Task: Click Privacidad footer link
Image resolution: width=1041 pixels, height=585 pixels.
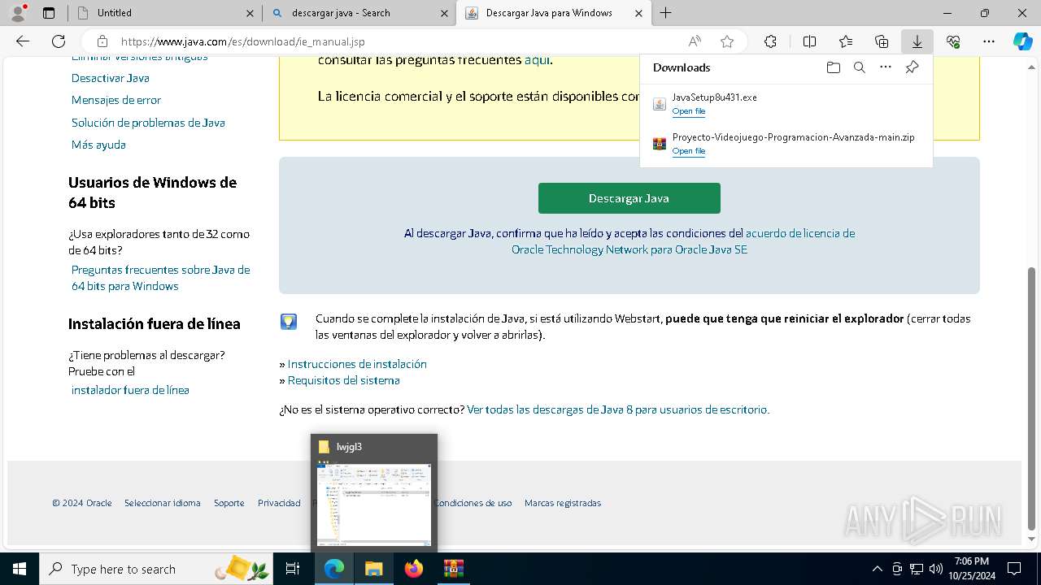Action: point(279,503)
